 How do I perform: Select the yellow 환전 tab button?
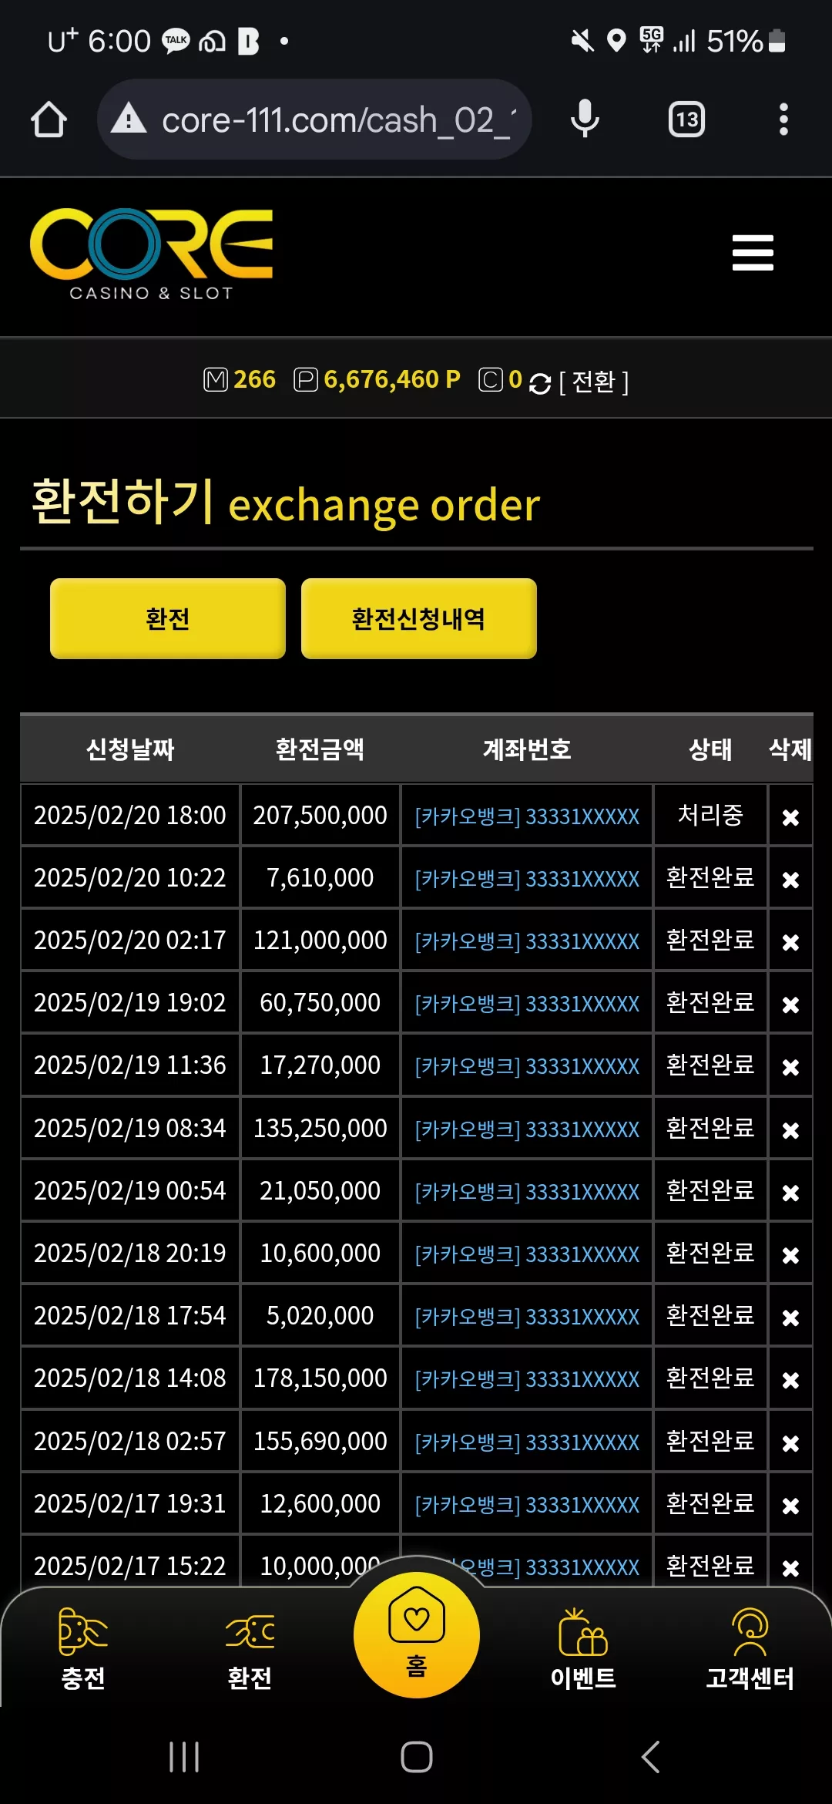tap(168, 618)
